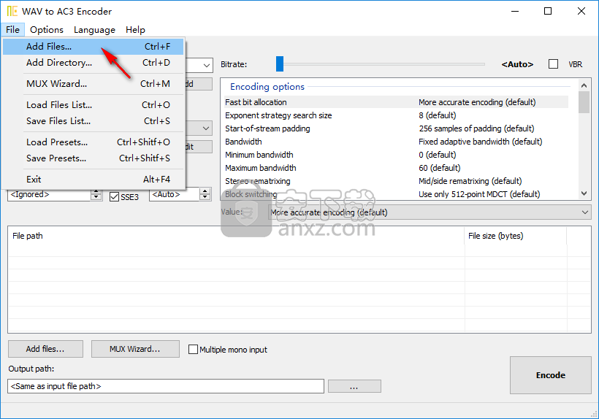Decrease the <Ignored> spinner value
599x419 pixels.
click(x=96, y=198)
